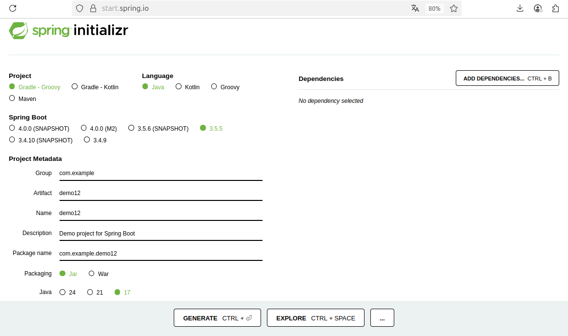Open the translate page icon
Viewport: 568px width, 336px height.
click(x=415, y=8)
